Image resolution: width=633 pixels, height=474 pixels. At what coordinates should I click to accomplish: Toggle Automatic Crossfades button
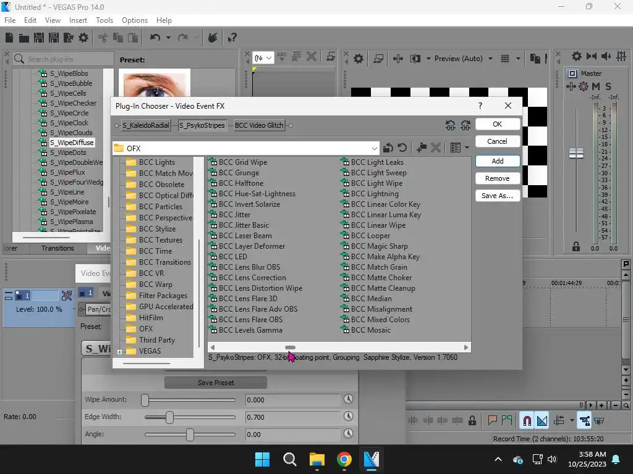point(542,421)
